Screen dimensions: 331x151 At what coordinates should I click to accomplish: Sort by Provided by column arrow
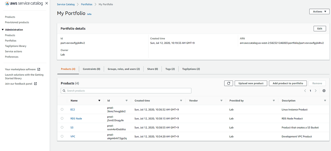click(x=274, y=100)
